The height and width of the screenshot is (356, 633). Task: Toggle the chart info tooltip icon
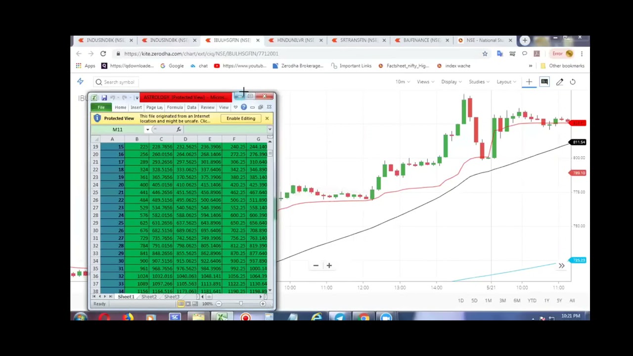(544, 82)
